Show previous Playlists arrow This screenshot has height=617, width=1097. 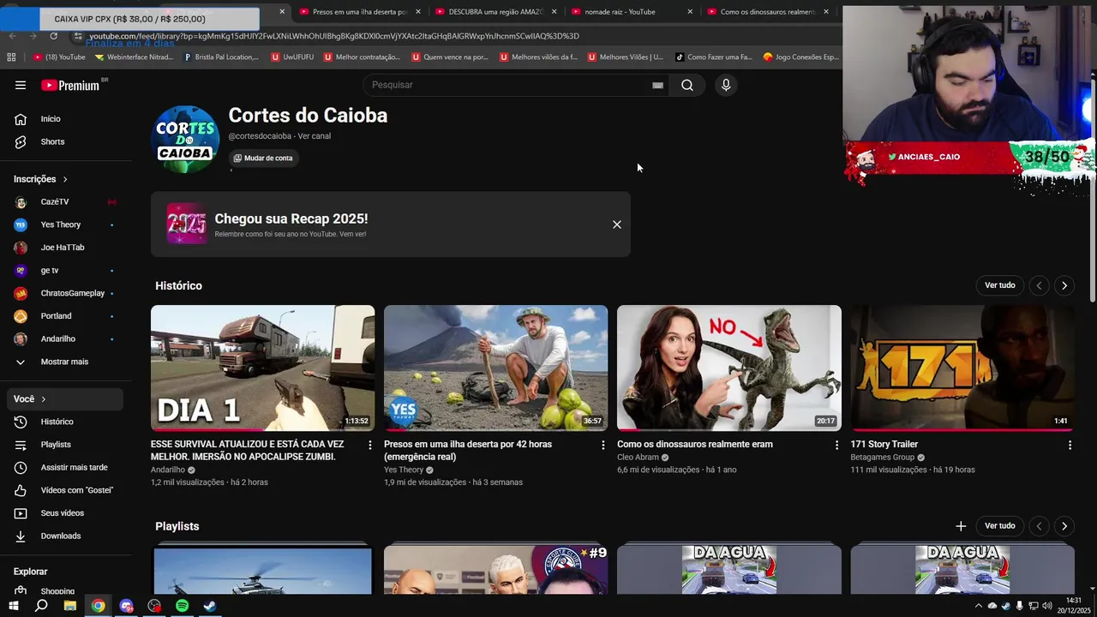(1039, 526)
